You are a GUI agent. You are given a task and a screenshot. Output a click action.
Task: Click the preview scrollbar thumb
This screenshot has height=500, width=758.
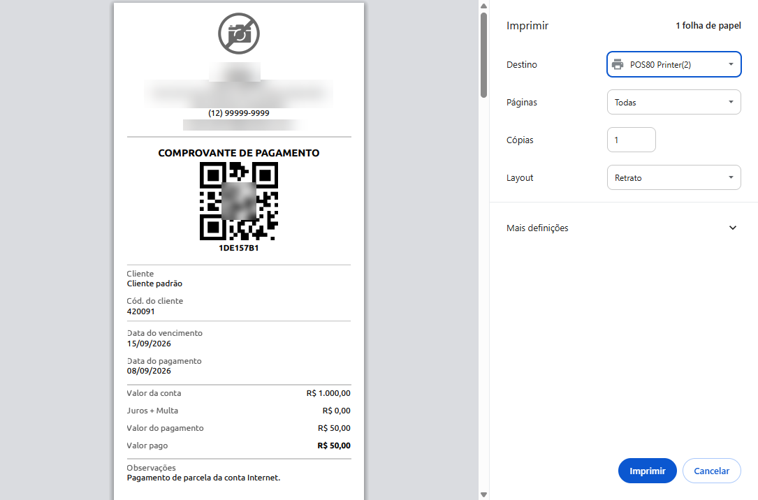click(x=483, y=55)
